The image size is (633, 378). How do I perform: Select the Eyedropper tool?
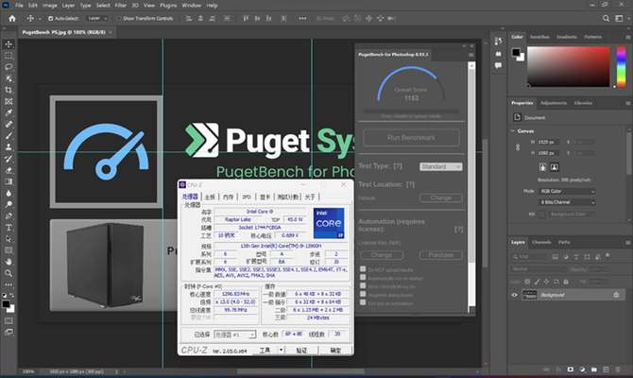click(x=9, y=112)
